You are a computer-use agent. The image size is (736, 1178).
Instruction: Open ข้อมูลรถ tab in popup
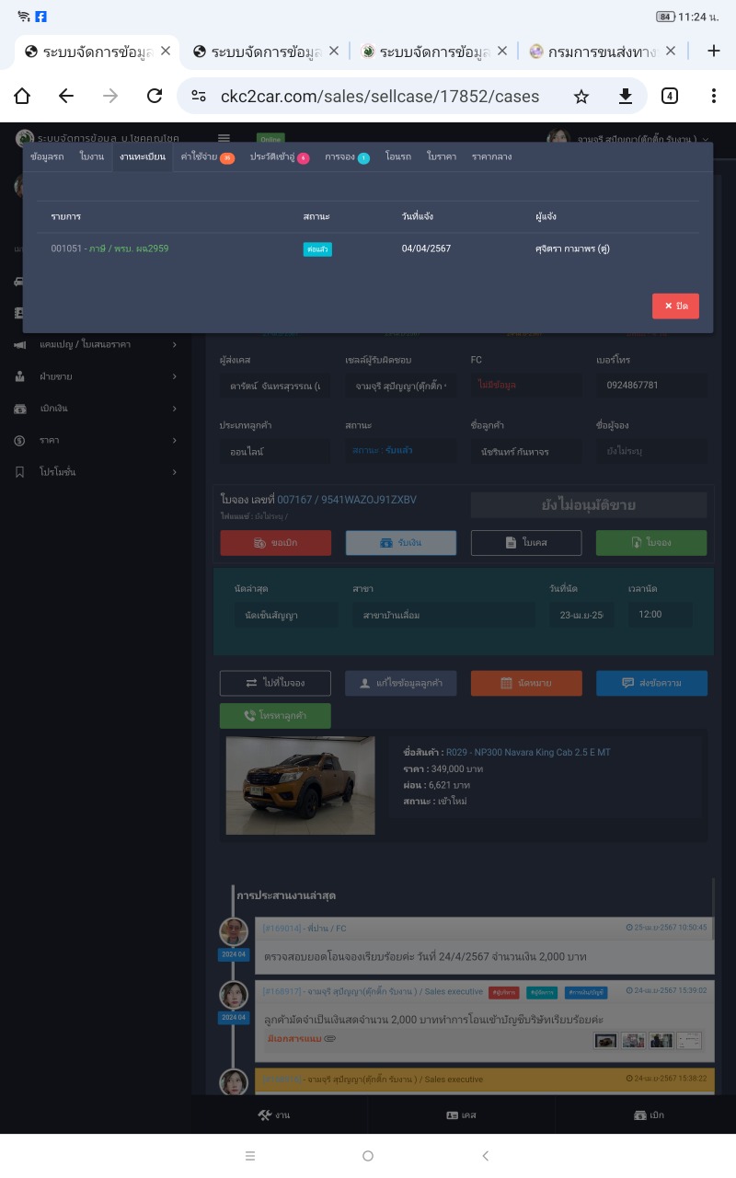tap(47, 157)
